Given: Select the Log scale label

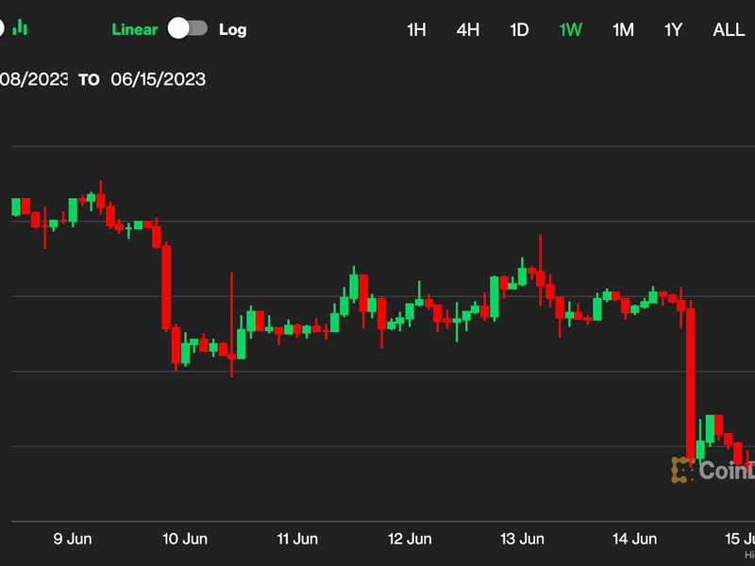Looking at the screenshot, I should [x=232, y=29].
